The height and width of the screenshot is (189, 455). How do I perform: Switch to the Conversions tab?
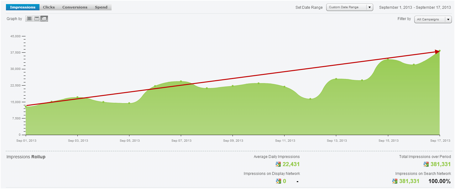click(75, 7)
